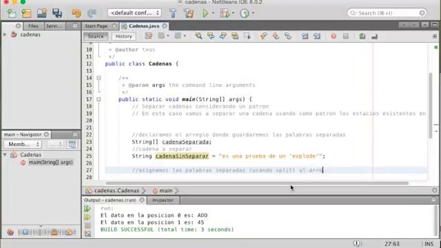This screenshot has width=441, height=248.
Task: Click cadenas.Cadenas breadcrumb
Action: 116,191
